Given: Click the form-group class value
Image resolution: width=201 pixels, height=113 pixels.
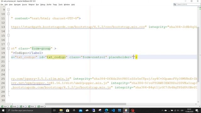Looking at the screenshot, I should (41, 48).
